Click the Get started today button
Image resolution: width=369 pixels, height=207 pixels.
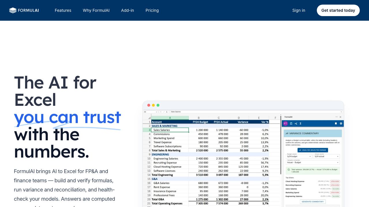(x=338, y=10)
